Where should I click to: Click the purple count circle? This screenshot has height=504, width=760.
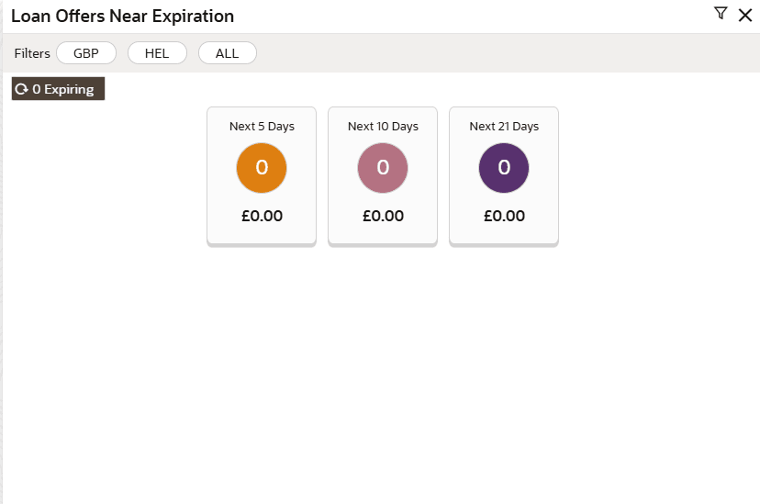(504, 168)
